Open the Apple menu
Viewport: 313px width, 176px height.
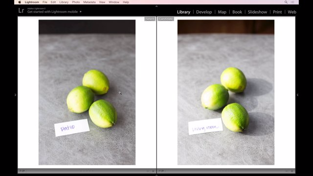tap(20, 2)
